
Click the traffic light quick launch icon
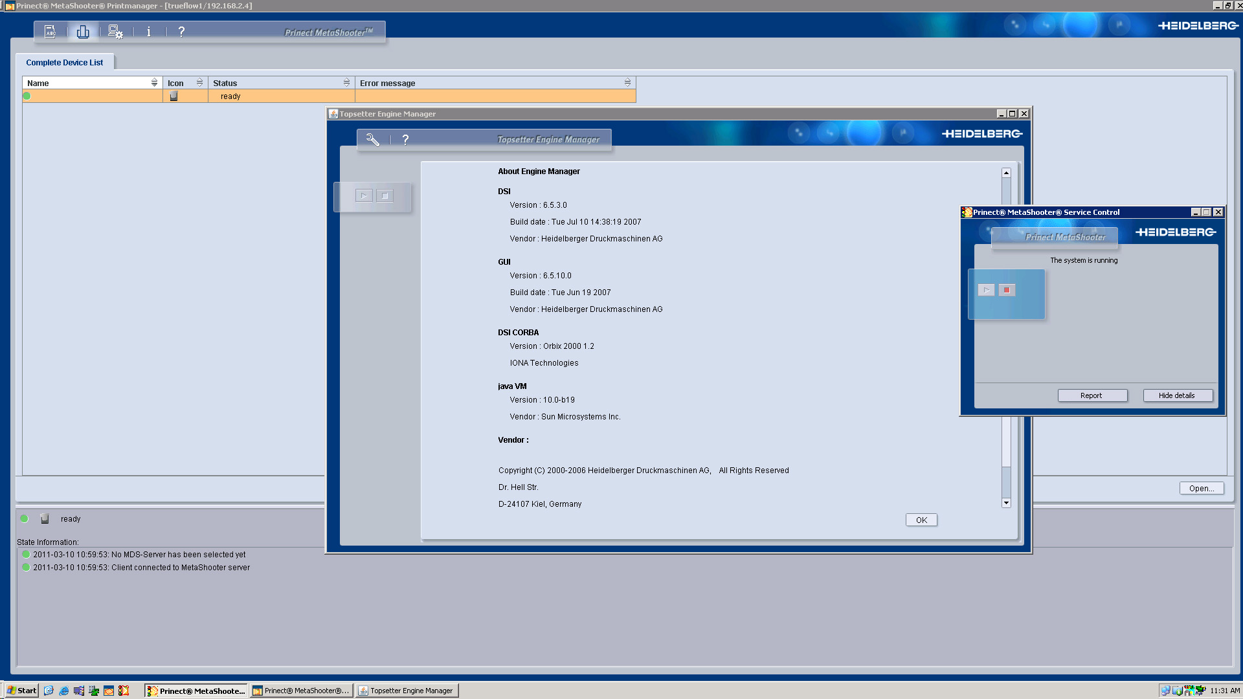pos(124,691)
